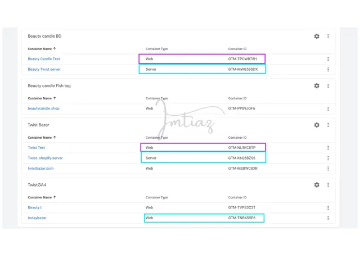Sort Beauty candle Fish tag containers by name arrow
Screen dimensions: 360x254
point(55,98)
